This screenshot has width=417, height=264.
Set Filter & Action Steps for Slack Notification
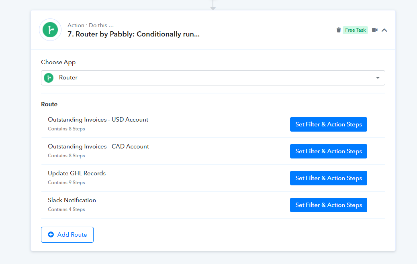(329, 205)
